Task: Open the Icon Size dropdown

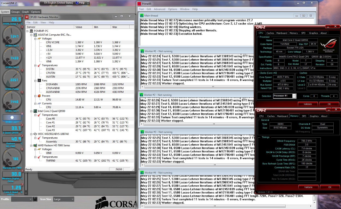Action: tap(64, 199)
